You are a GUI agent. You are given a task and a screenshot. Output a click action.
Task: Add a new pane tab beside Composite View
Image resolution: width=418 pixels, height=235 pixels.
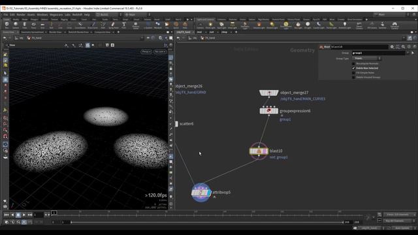pyautogui.click(x=118, y=32)
